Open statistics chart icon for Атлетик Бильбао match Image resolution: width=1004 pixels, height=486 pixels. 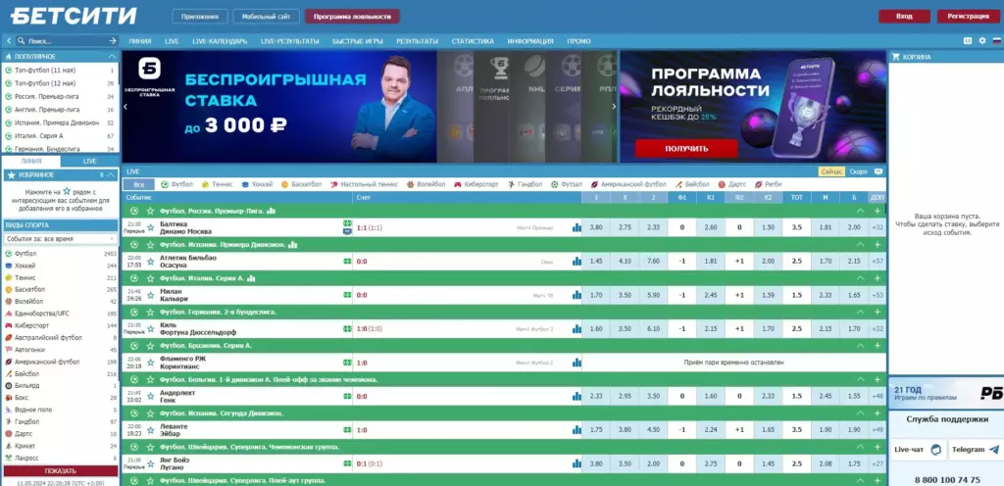[577, 261]
